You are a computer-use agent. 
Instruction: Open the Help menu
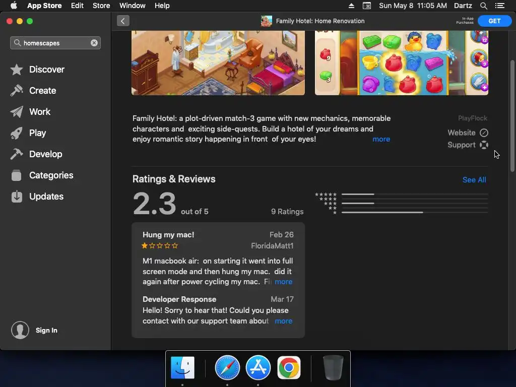point(162,6)
